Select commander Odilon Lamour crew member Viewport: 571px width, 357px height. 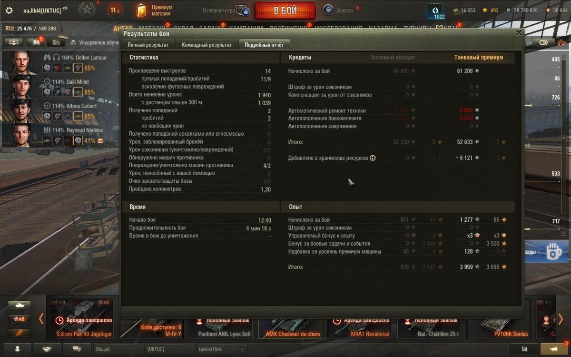tap(61, 62)
